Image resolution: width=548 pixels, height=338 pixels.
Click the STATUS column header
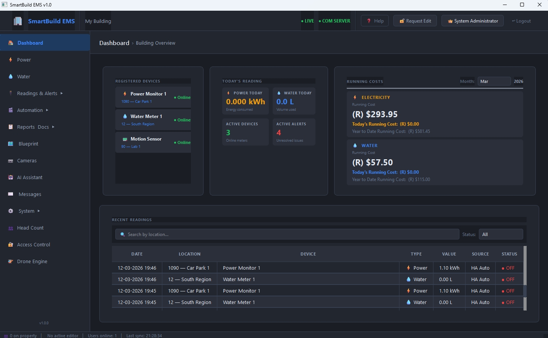click(509, 254)
